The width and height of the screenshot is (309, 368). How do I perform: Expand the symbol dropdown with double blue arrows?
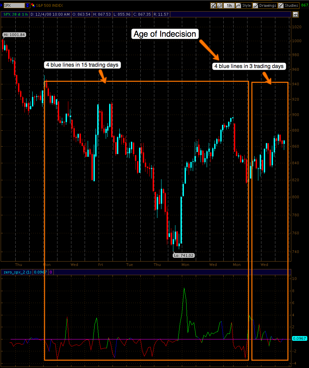tap(28, 5)
